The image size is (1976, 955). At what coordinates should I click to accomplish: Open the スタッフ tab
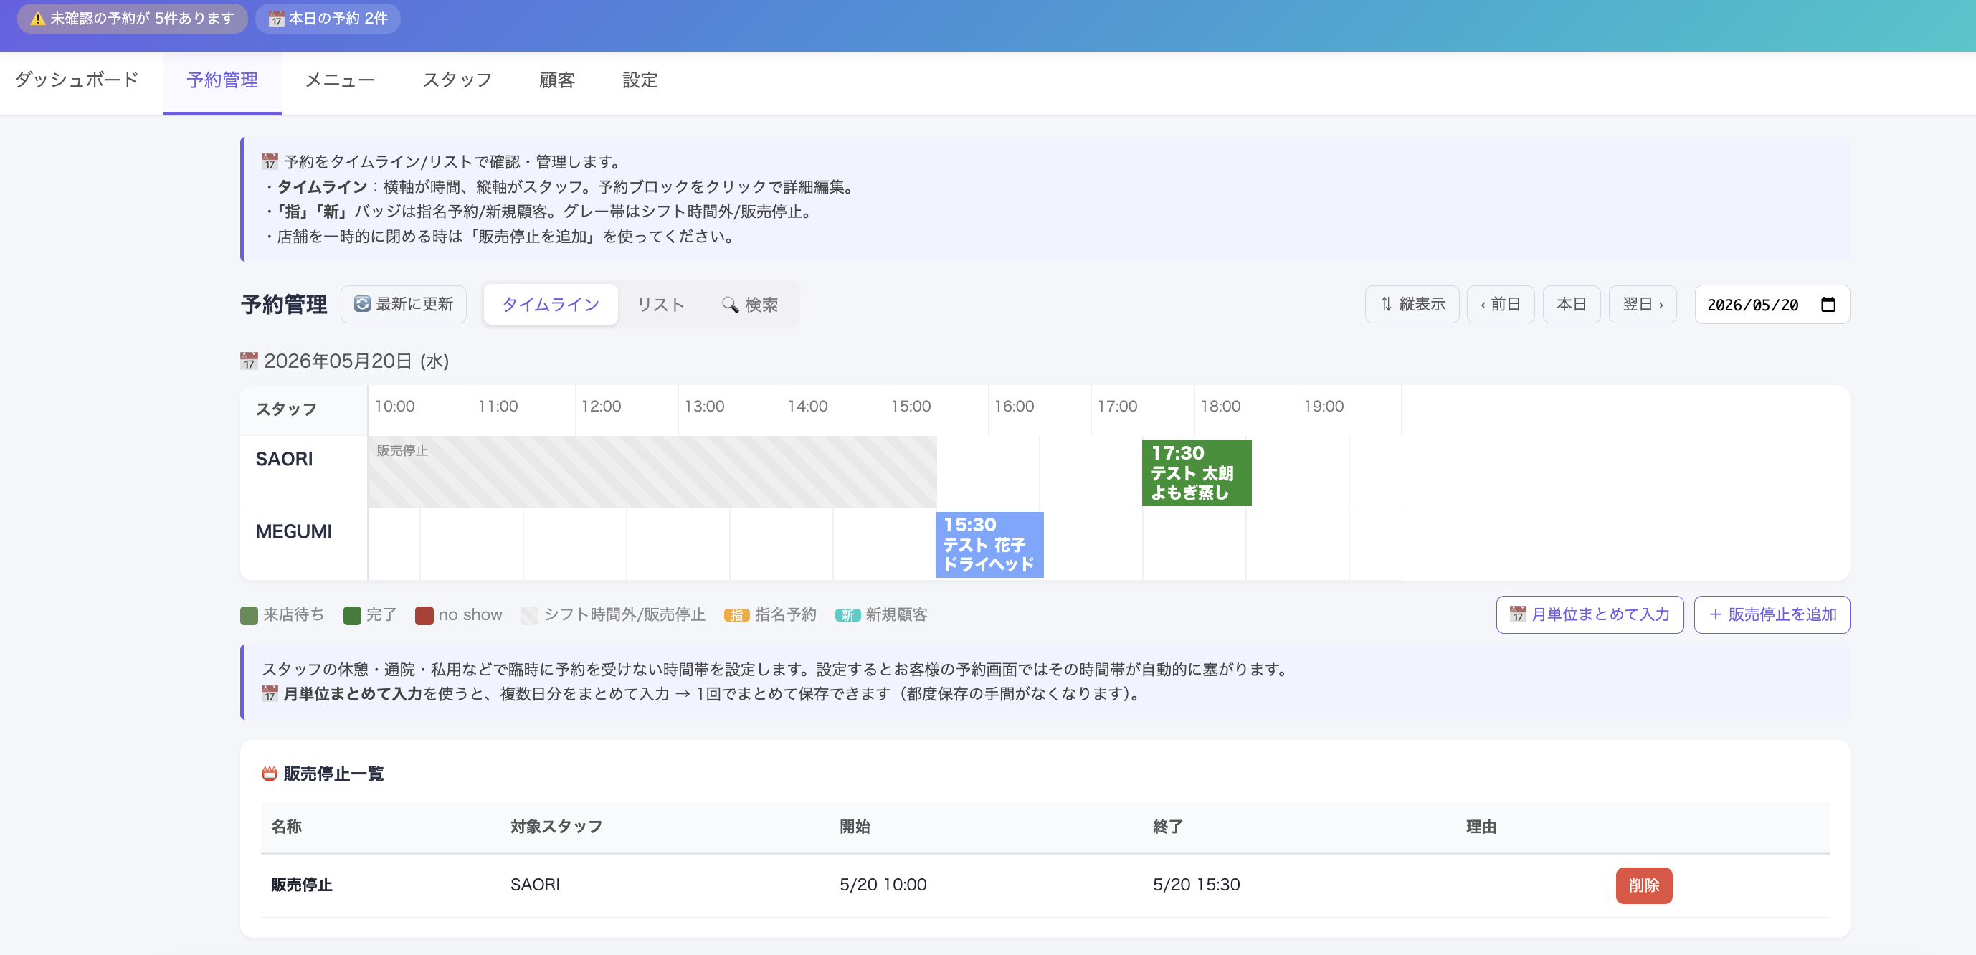click(x=457, y=80)
